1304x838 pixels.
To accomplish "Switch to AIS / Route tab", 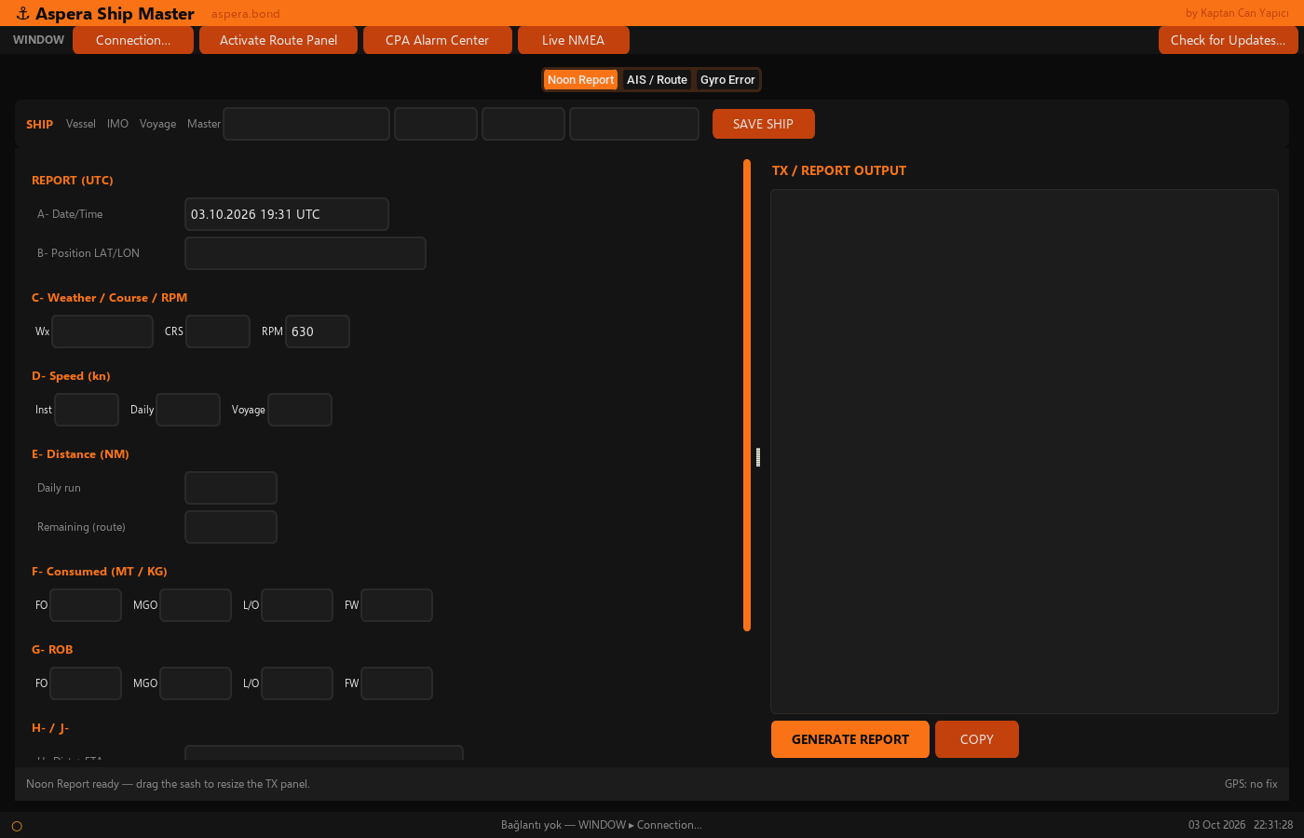I will 657,80.
